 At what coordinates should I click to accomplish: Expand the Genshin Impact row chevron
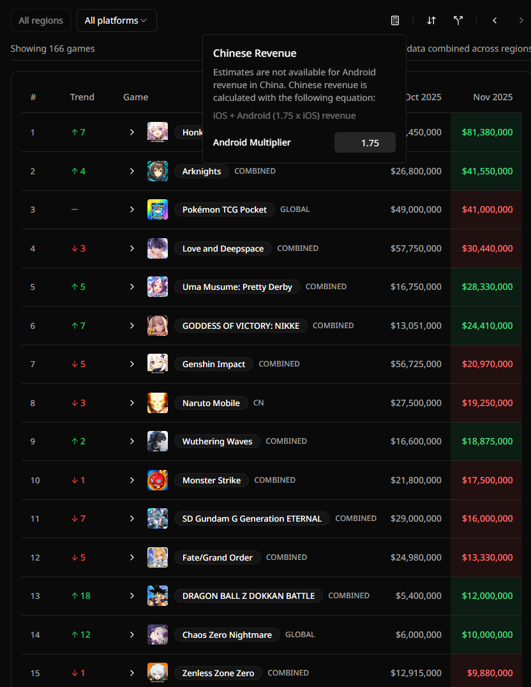(x=132, y=364)
